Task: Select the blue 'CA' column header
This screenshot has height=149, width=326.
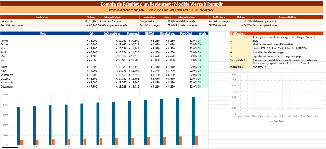Action: pos(91,33)
